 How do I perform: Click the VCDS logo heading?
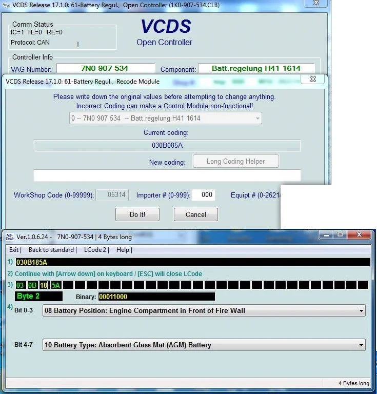[166, 26]
